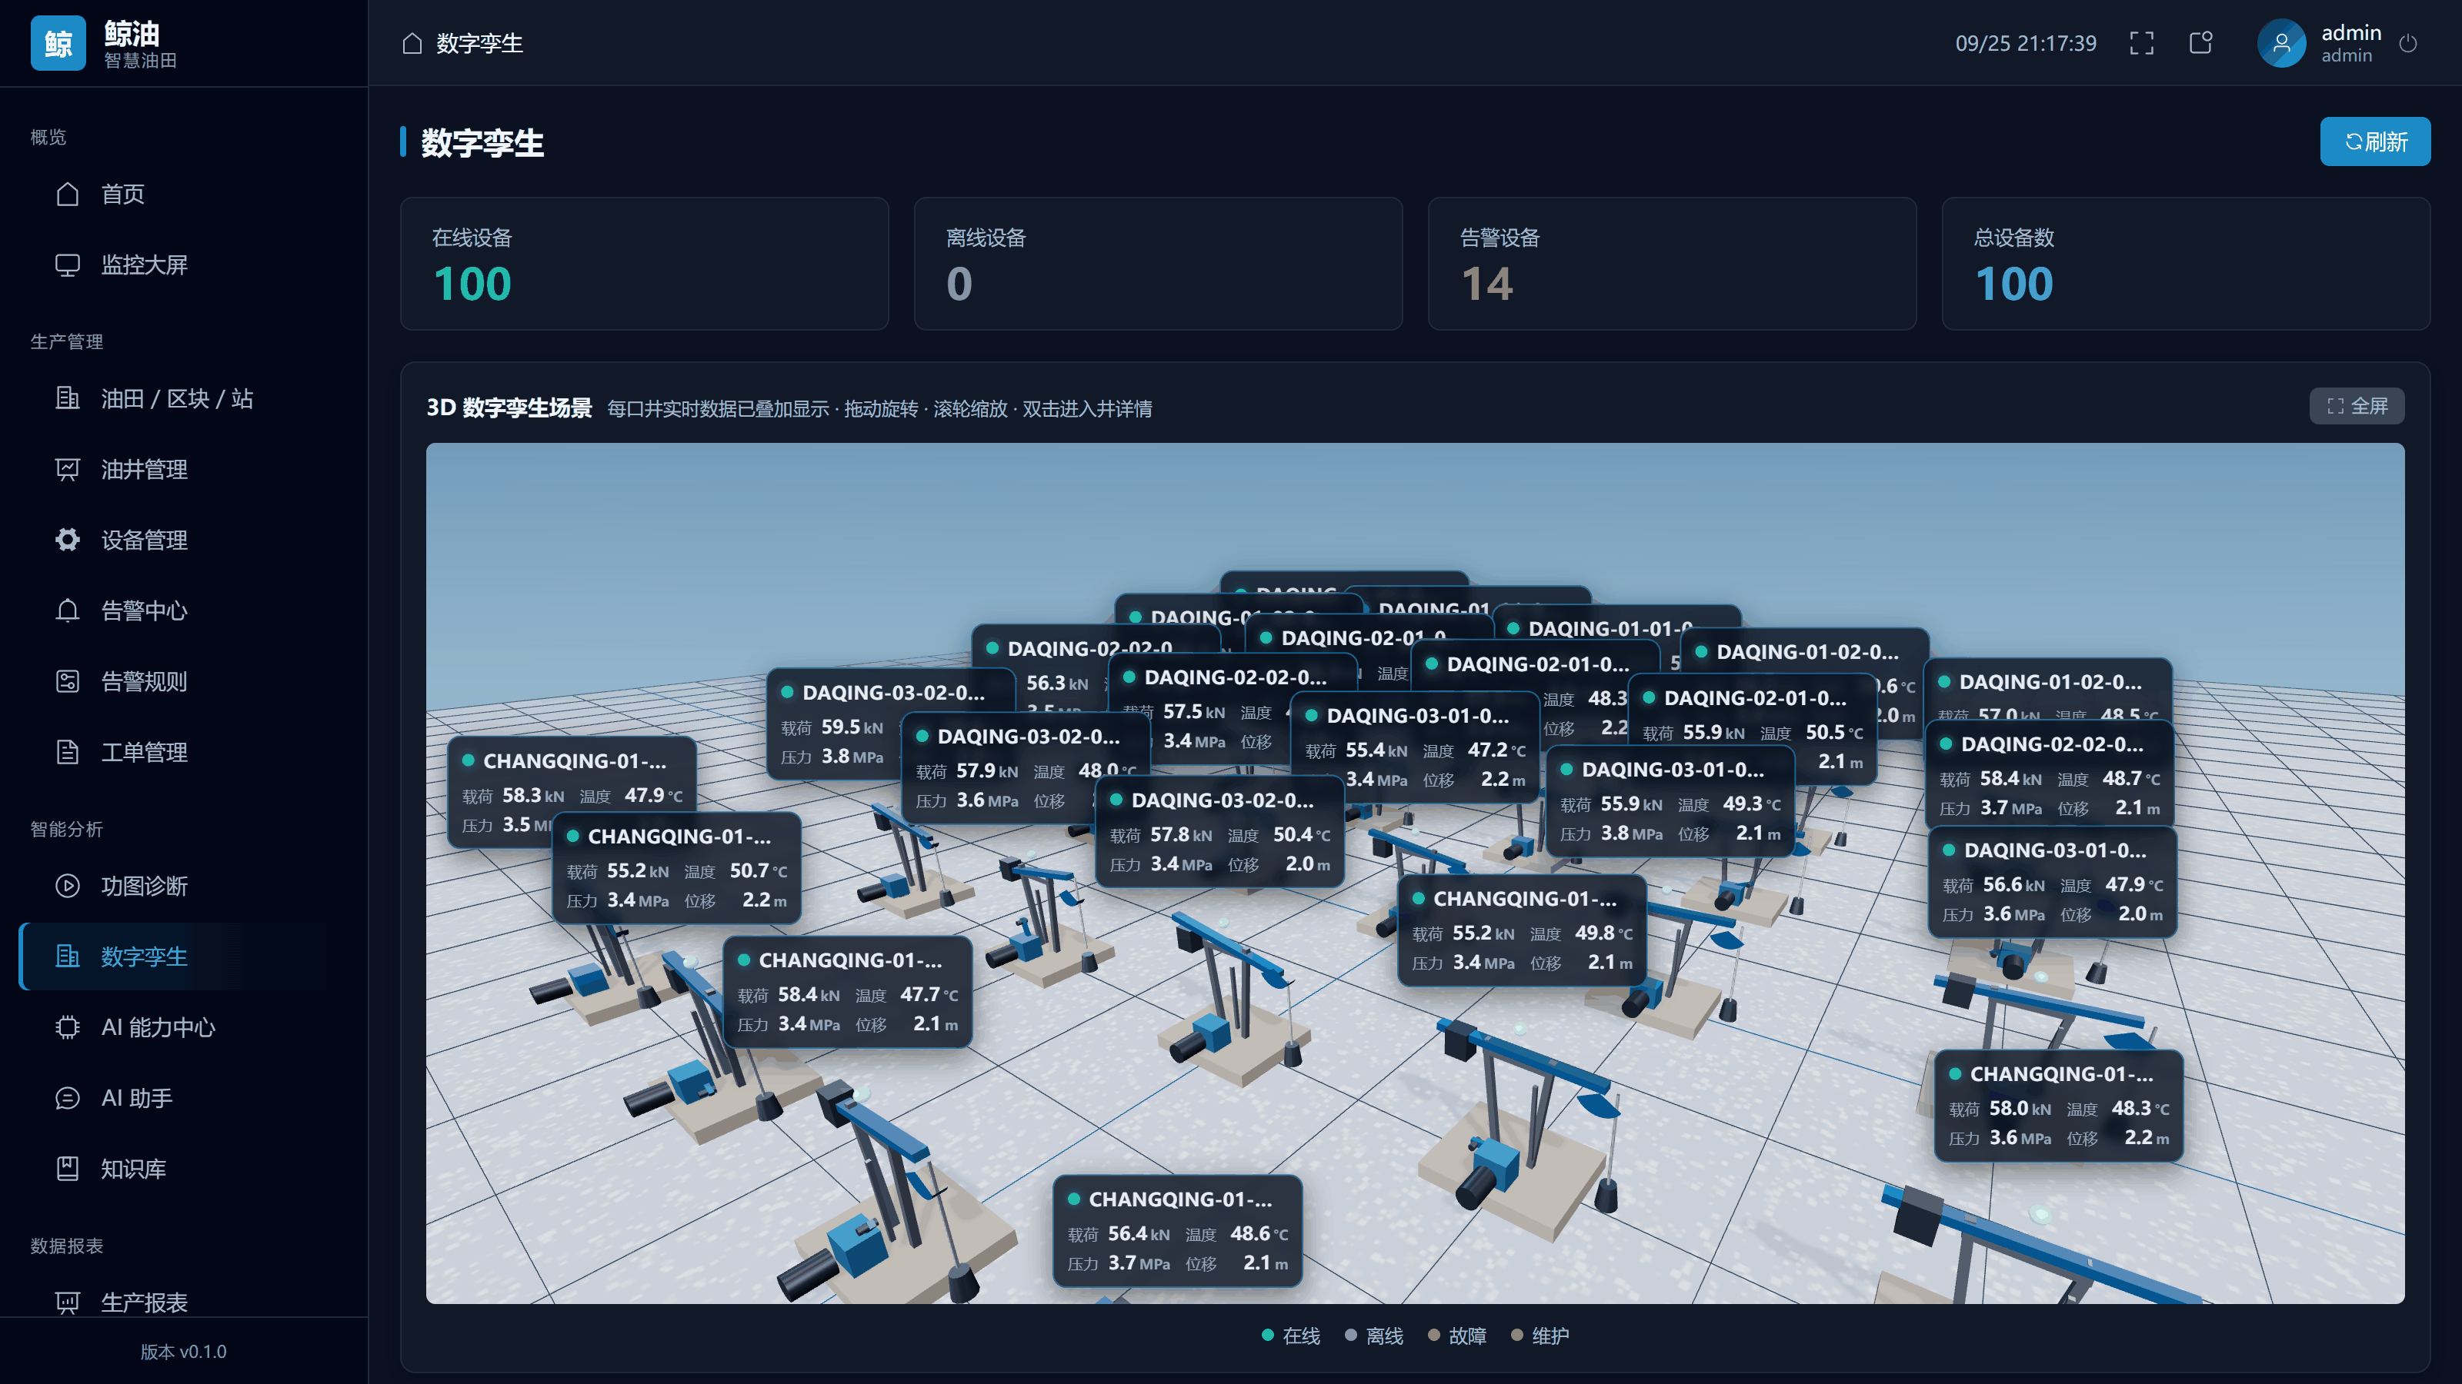Toggle browser fullscreen icon in header

coord(2142,43)
